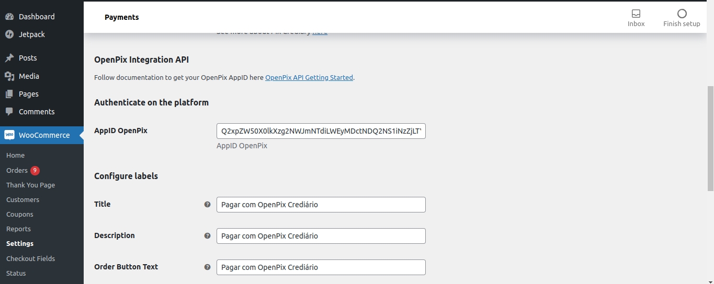
Task: Focus the Order Button Text input
Action: 321,267
